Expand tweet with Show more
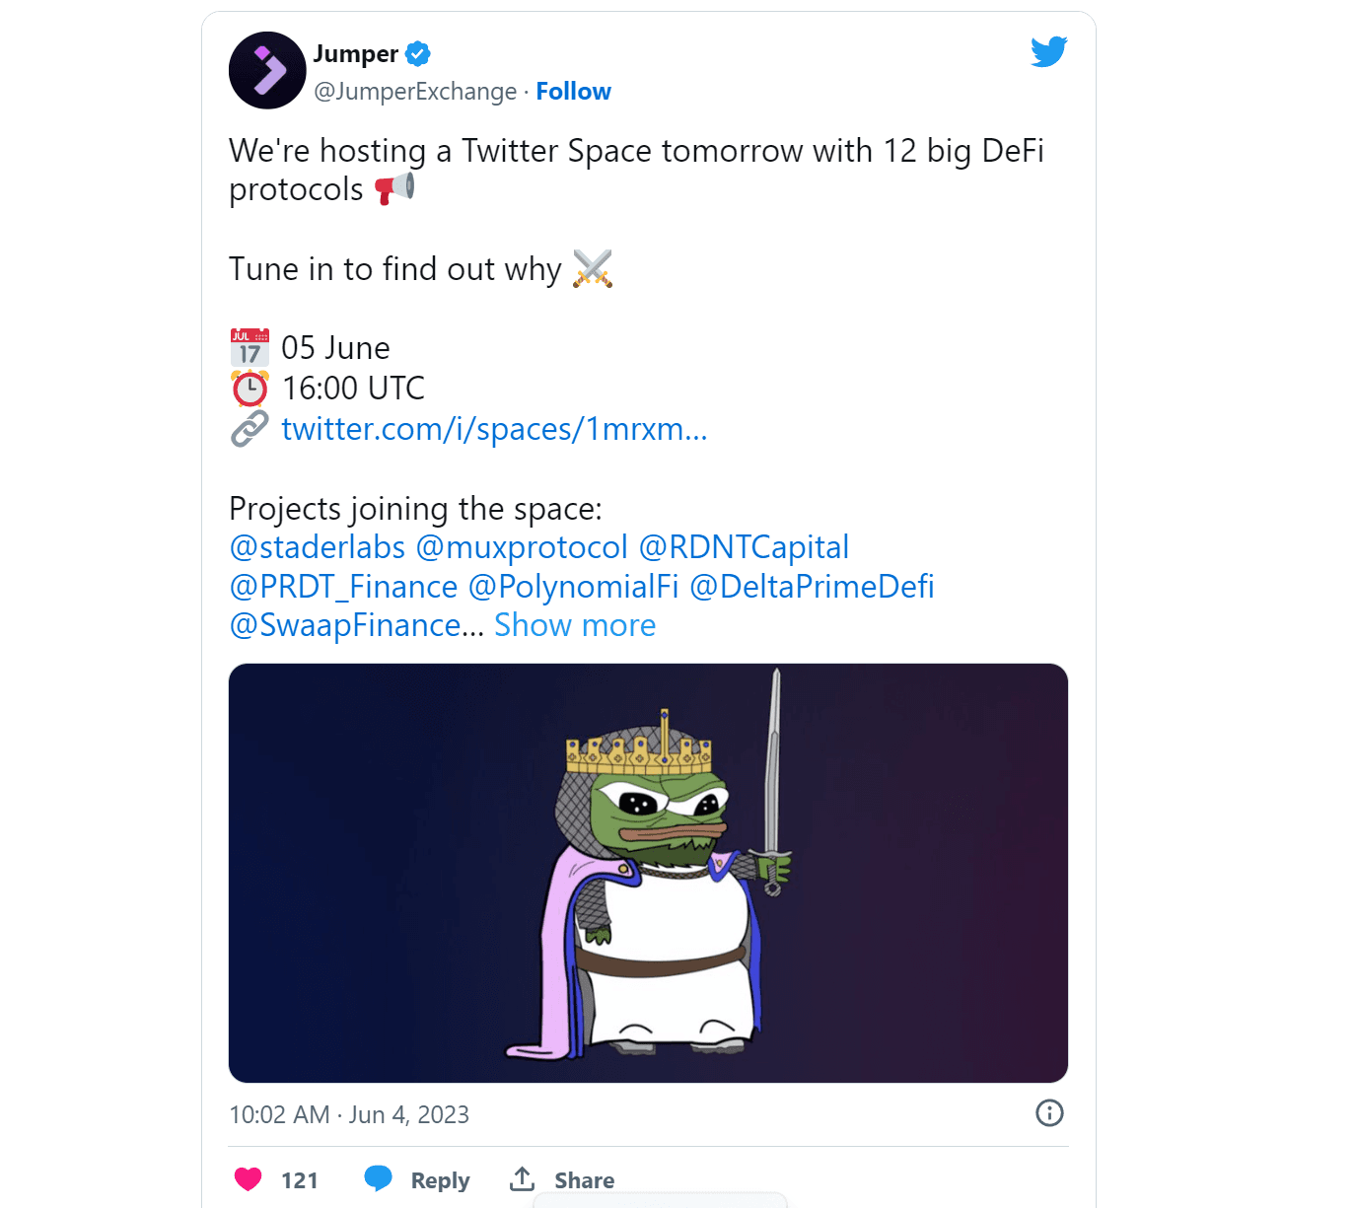This screenshot has height=1208, width=1355. [x=575, y=625]
